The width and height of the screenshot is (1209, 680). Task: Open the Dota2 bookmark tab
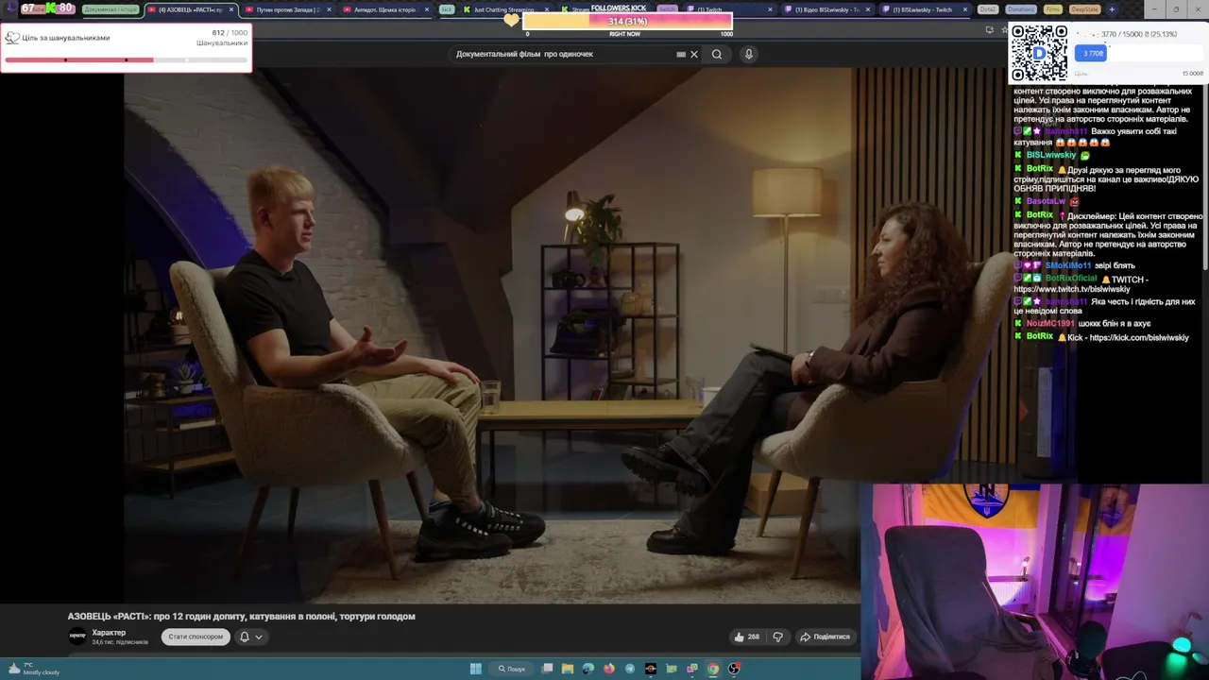[x=988, y=9]
